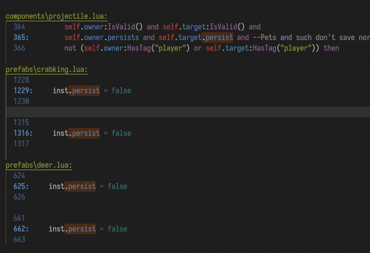The width and height of the screenshot is (370, 253).
Task: Open the prefabs\deer.lua file header
Action: point(39,165)
